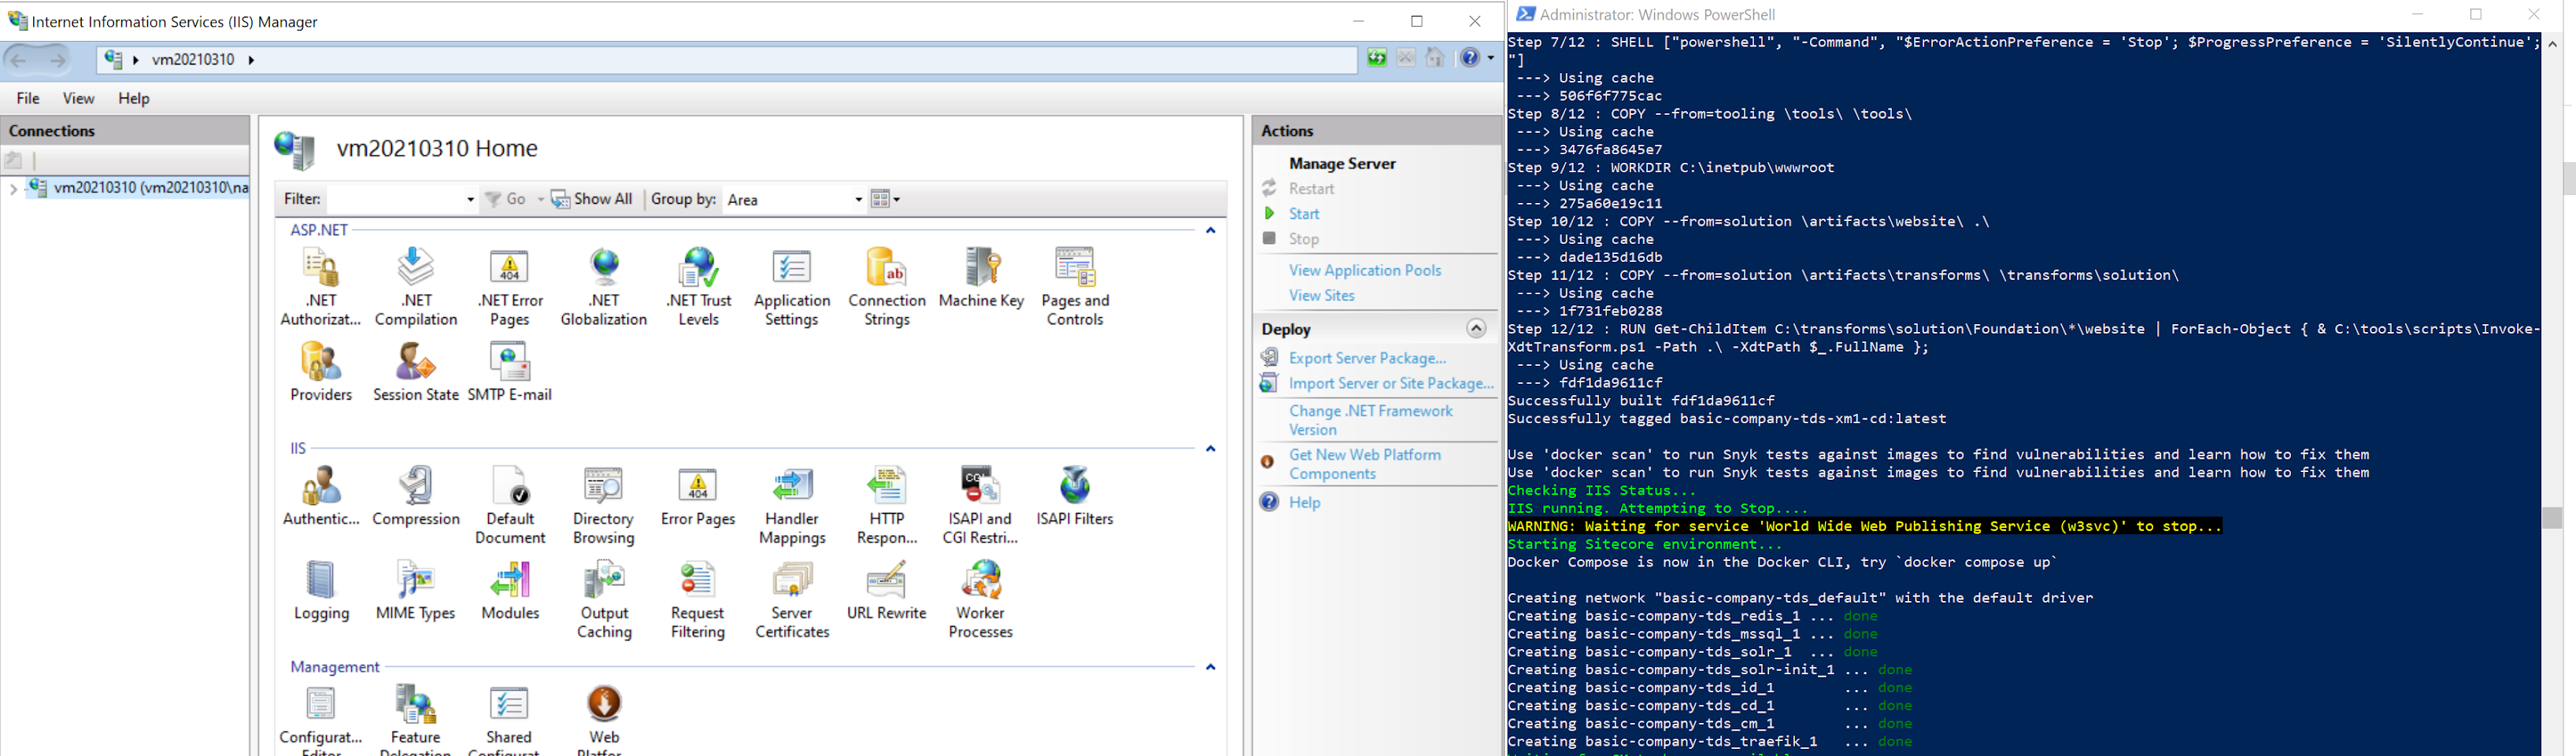2576x756 pixels.
Task: Click Export Server Package link
Action: tap(1367, 359)
